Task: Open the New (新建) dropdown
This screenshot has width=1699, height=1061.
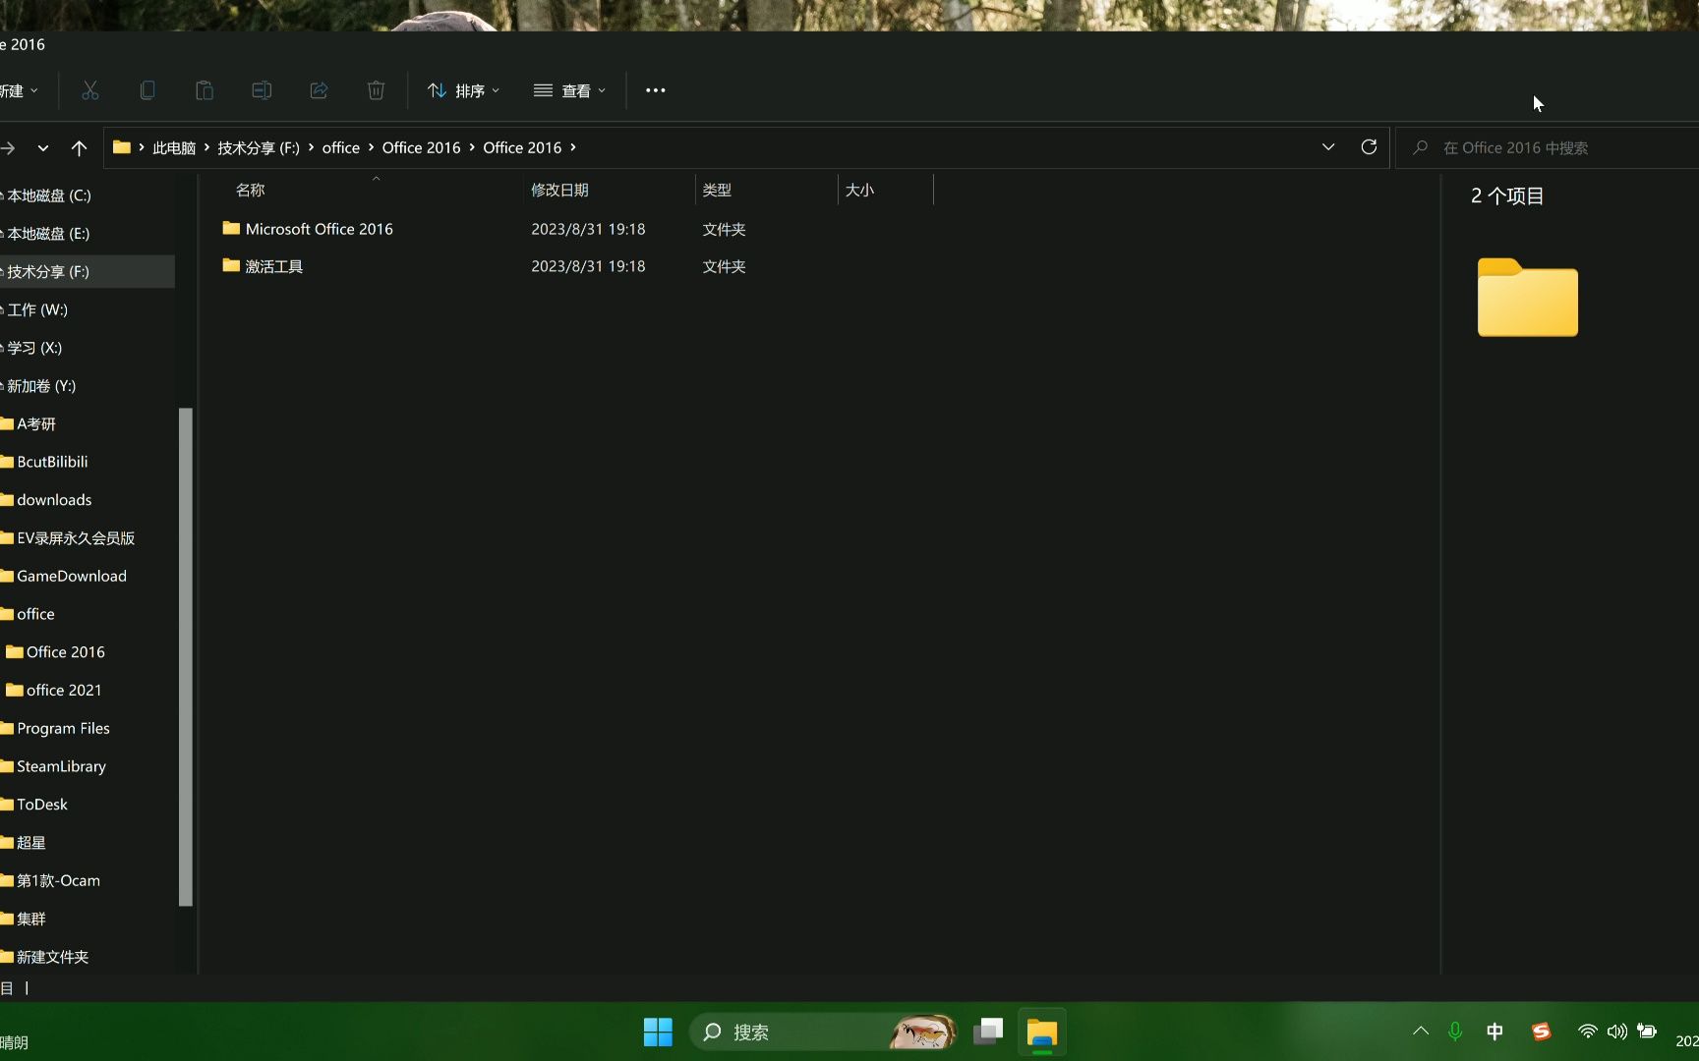Action: [x=20, y=90]
